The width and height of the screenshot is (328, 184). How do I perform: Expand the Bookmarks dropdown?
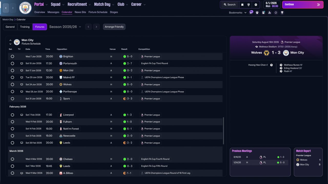238,13
